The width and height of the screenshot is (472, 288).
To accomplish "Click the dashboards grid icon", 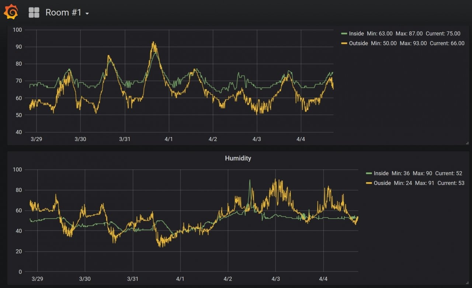I will [x=34, y=13].
